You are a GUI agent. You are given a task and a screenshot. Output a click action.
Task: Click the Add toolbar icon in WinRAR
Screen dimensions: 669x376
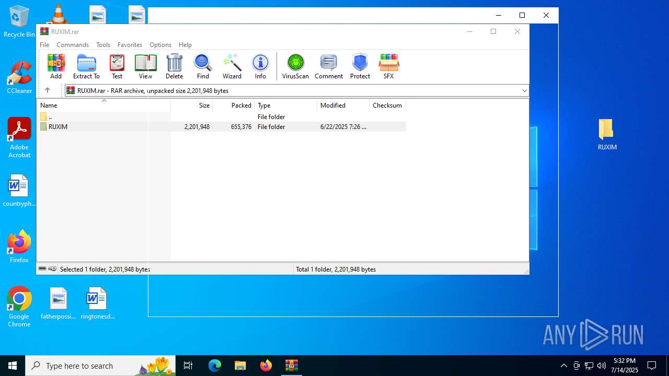tap(56, 66)
